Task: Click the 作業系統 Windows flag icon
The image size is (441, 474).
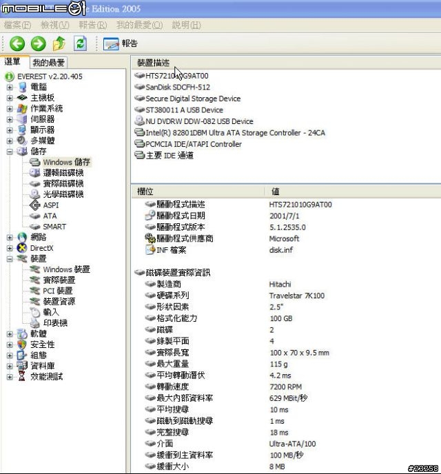Action: [22, 109]
